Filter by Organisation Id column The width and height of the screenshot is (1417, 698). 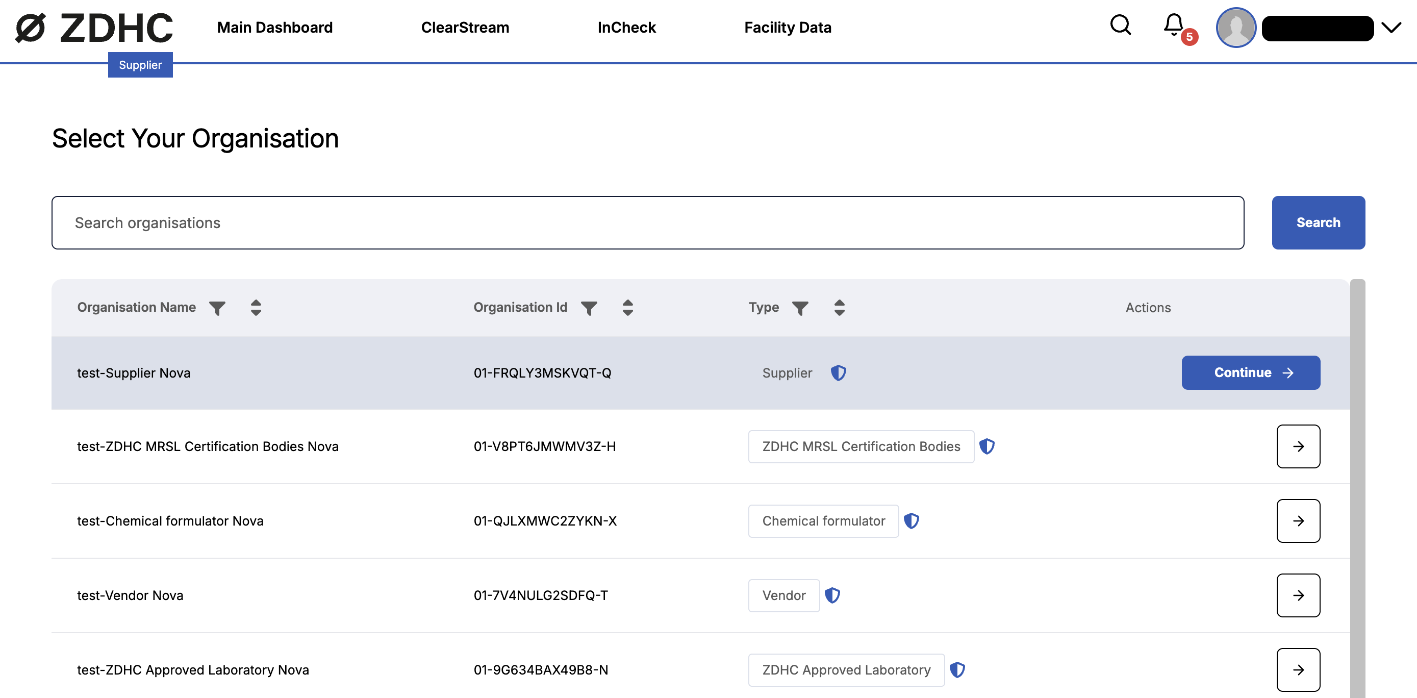coord(589,308)
